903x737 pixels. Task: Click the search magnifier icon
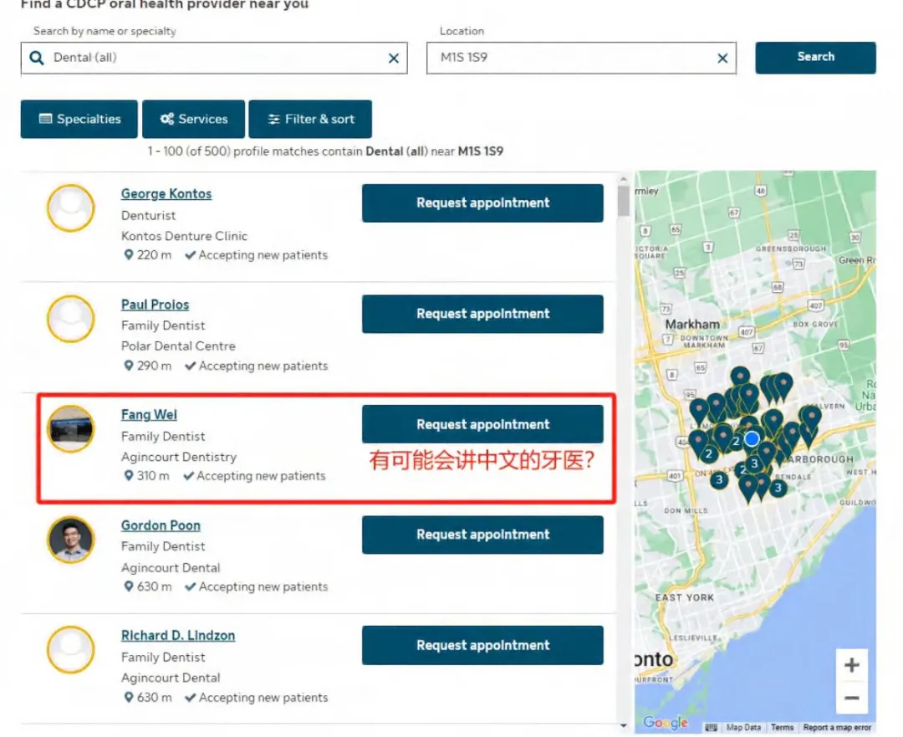pyautogui.click(x=37, y=59)
